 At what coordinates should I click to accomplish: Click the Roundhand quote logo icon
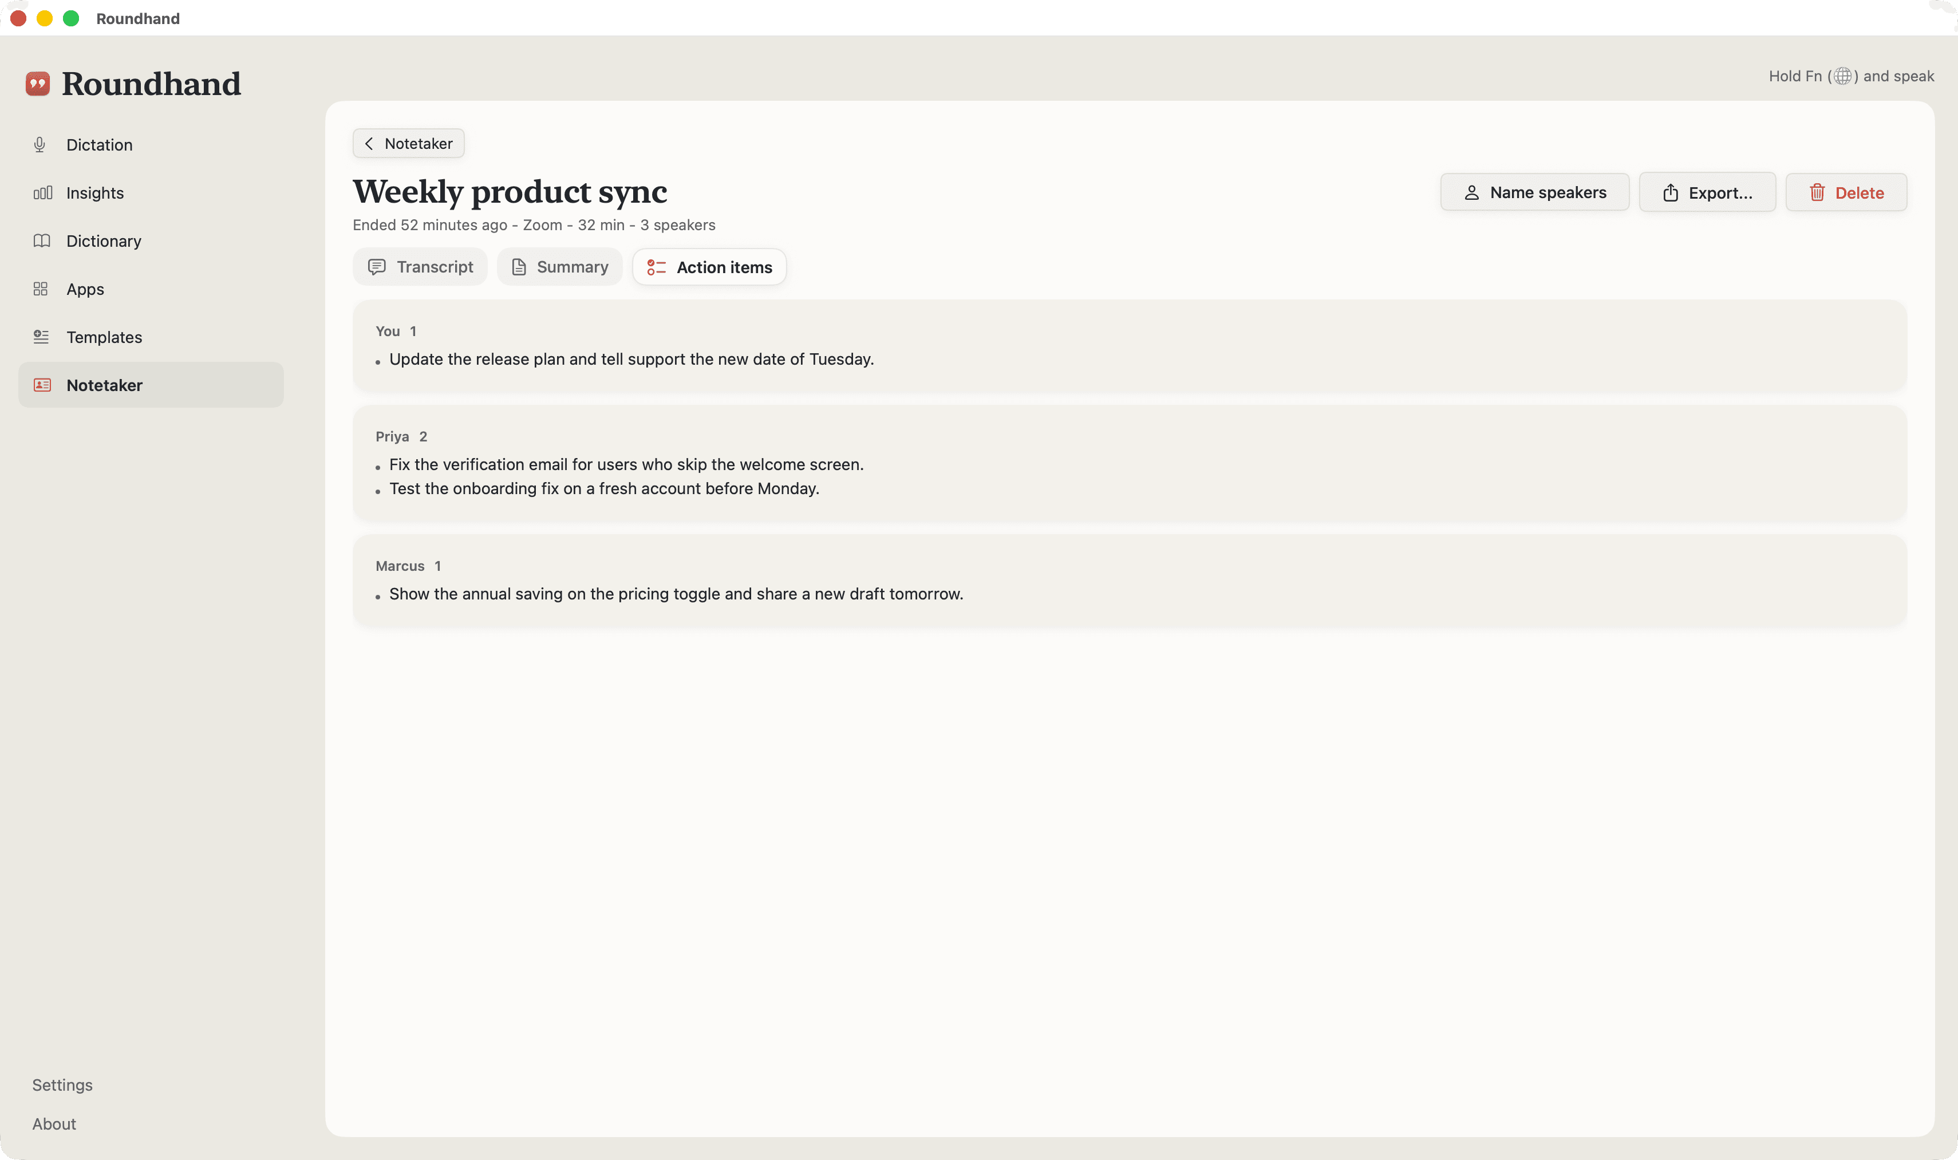pyautogui.click(x=38, y=84)
